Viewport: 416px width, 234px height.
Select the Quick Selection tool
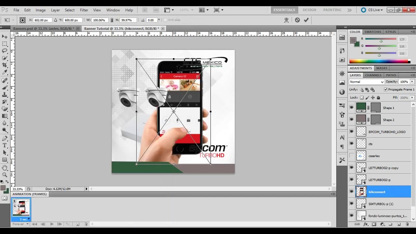pyautogui.click(x=5, y=58)
